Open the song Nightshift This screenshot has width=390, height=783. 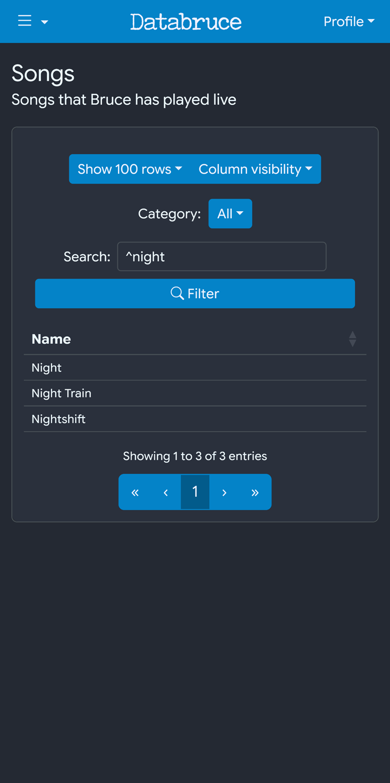tap(58, 419)
